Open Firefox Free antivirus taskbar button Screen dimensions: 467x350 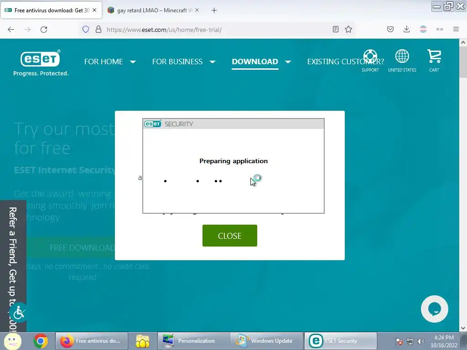(92, 341)
